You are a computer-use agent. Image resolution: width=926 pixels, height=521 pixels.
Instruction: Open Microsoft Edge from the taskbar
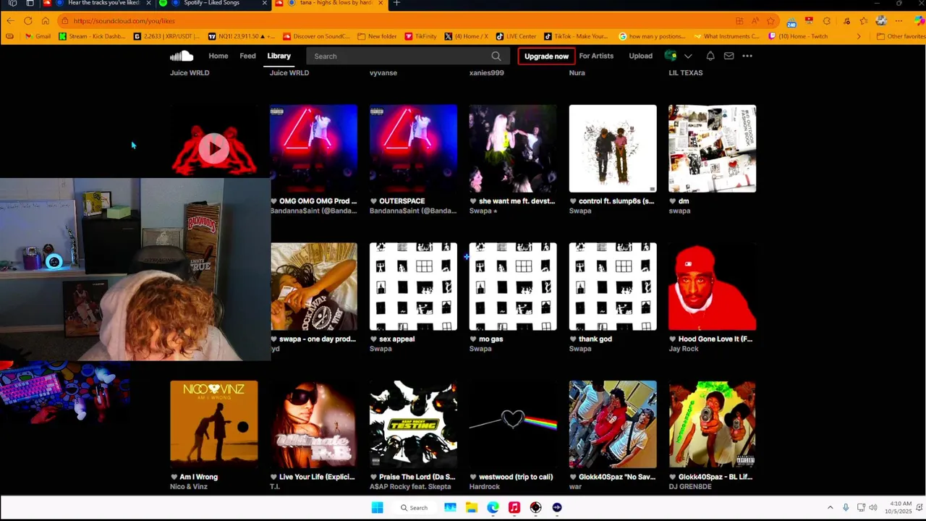click(x=493, y=508)
